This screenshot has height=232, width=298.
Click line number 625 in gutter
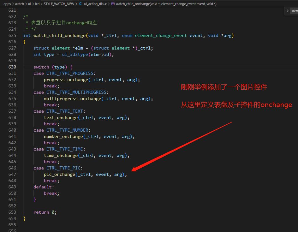(x=12, y=36)
